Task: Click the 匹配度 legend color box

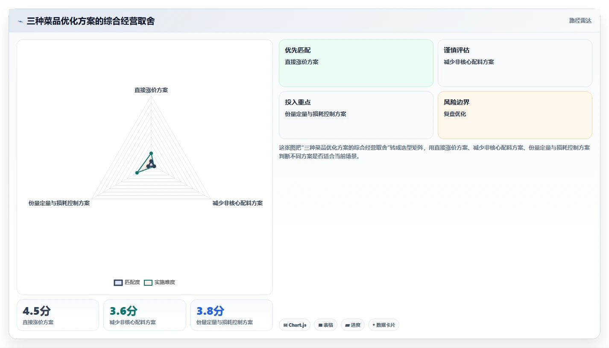Action: [118, 282]
